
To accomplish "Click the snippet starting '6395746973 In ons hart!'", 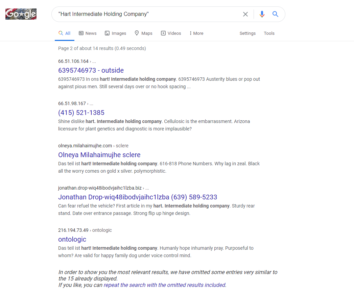I will coord(159,83).
